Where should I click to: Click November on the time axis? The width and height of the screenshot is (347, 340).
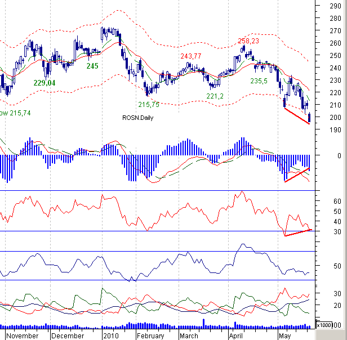(21, 335)
